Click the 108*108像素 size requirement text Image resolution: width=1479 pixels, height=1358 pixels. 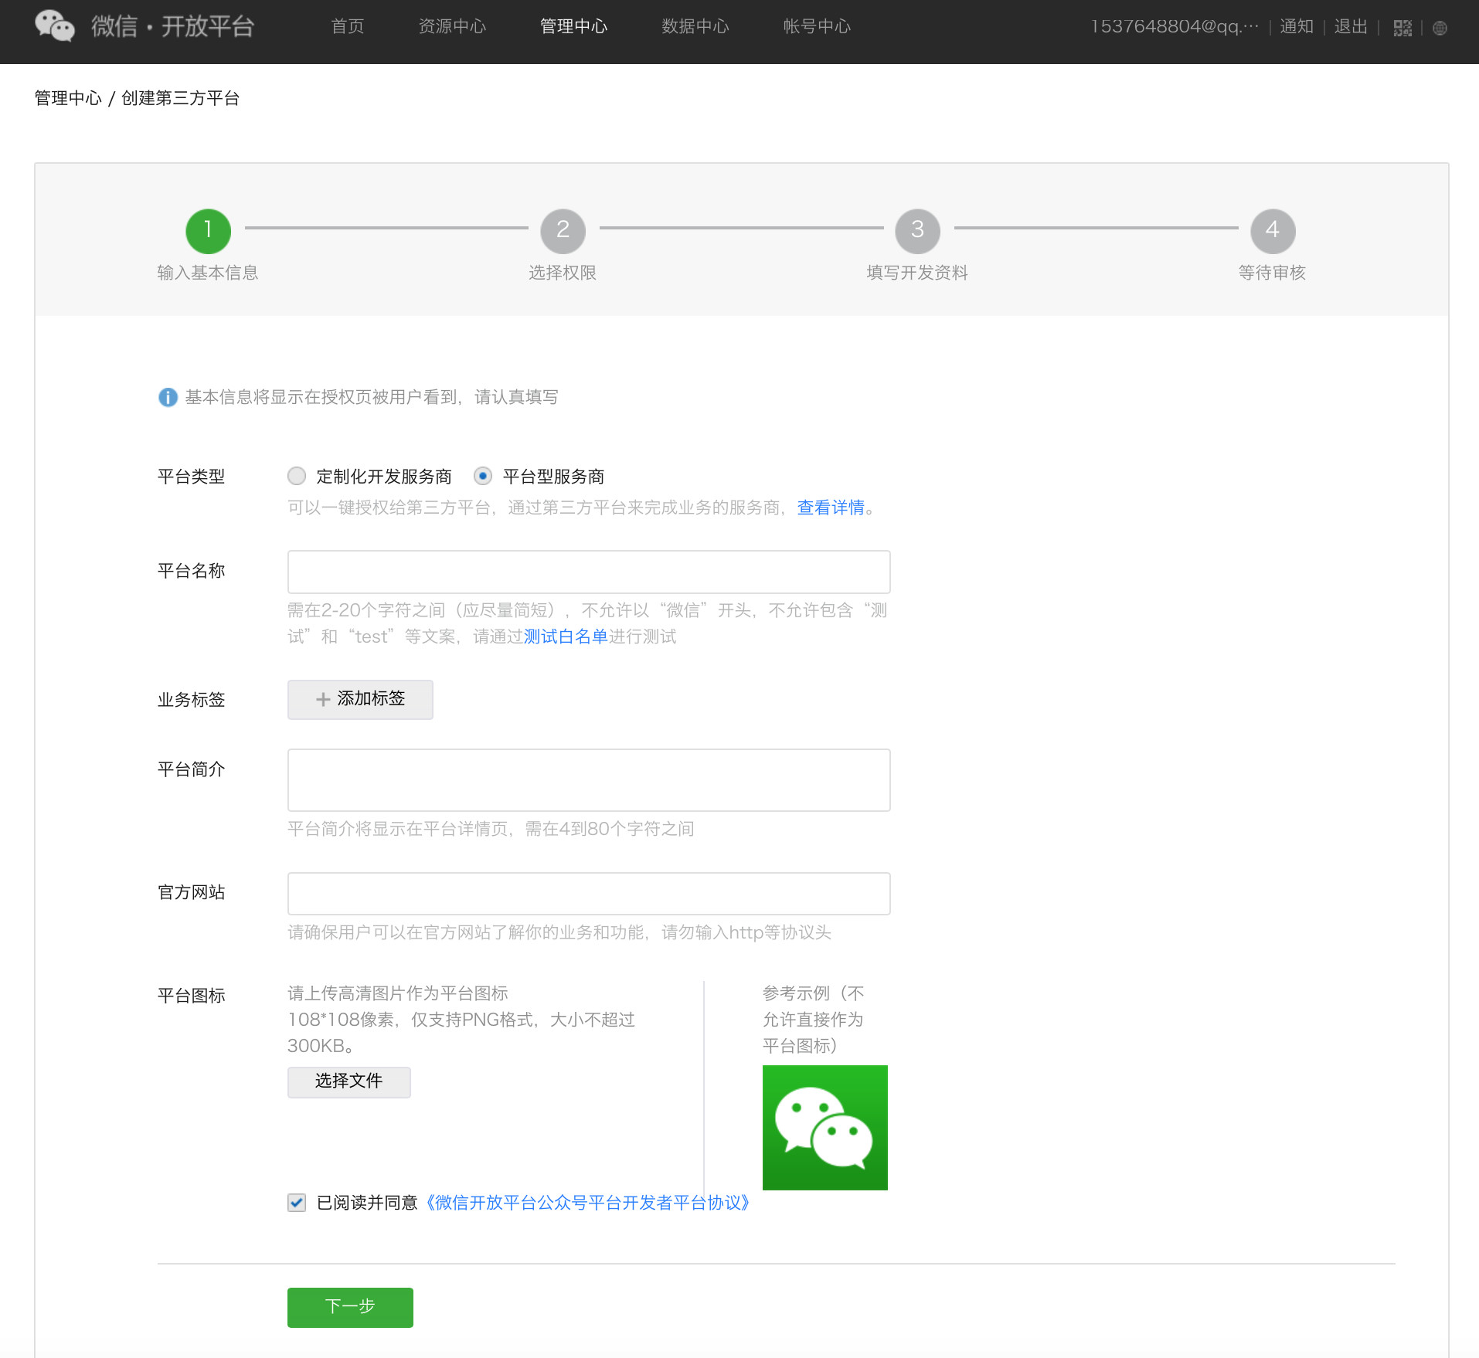pyautogui.click(x=461, y=1032)
